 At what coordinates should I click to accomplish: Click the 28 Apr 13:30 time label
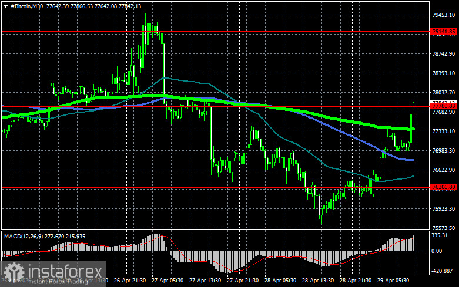coord(318,281)
